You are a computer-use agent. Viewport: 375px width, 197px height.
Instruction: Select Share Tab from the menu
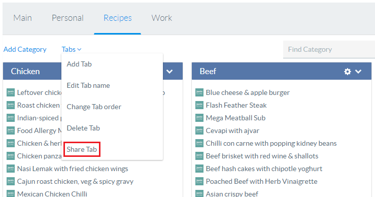82,149
